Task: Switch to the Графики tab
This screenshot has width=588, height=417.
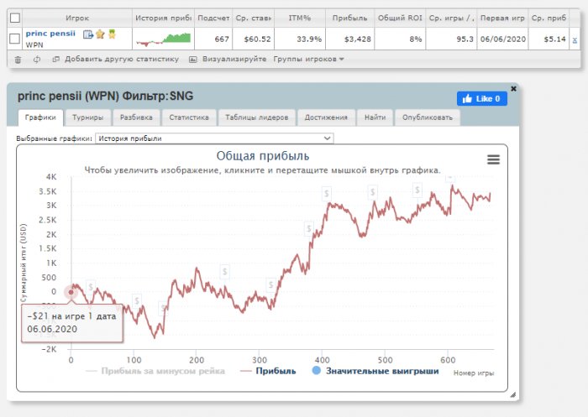Action: (x=40, y=117)
